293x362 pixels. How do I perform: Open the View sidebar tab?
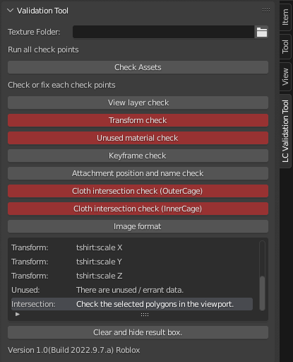(285, 76)
